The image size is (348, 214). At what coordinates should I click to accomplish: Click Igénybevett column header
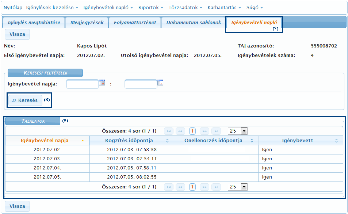click(301, 141)
